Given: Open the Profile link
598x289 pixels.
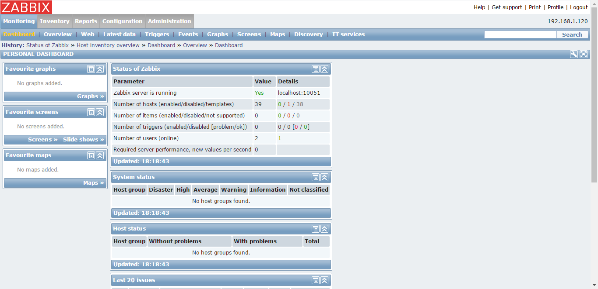Looking at the screenshot, I should point(556,7).
